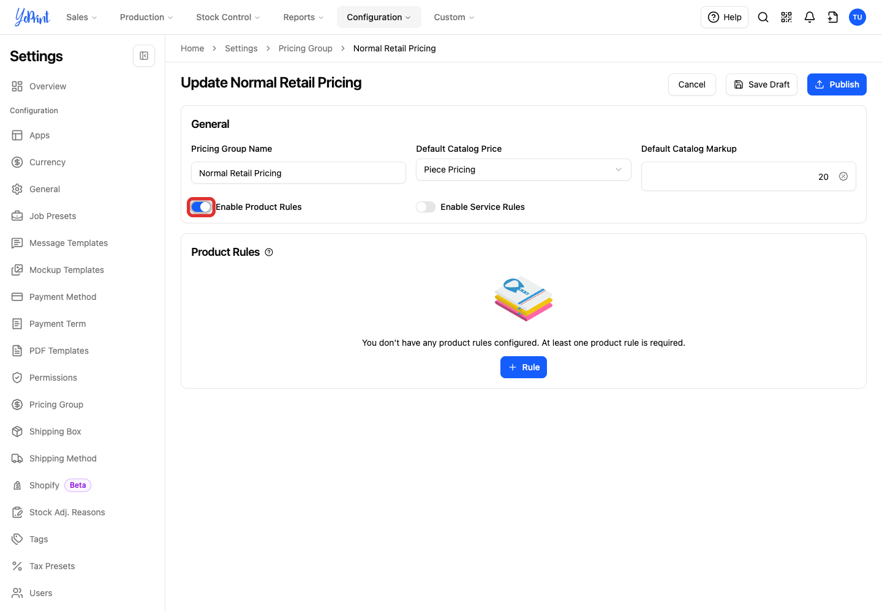Click the new document icon in header

[833, 17]
